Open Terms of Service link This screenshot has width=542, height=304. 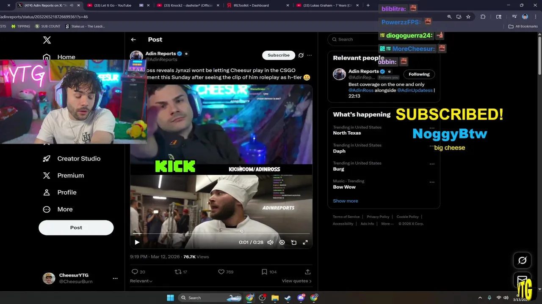click(x=346, y=217)
